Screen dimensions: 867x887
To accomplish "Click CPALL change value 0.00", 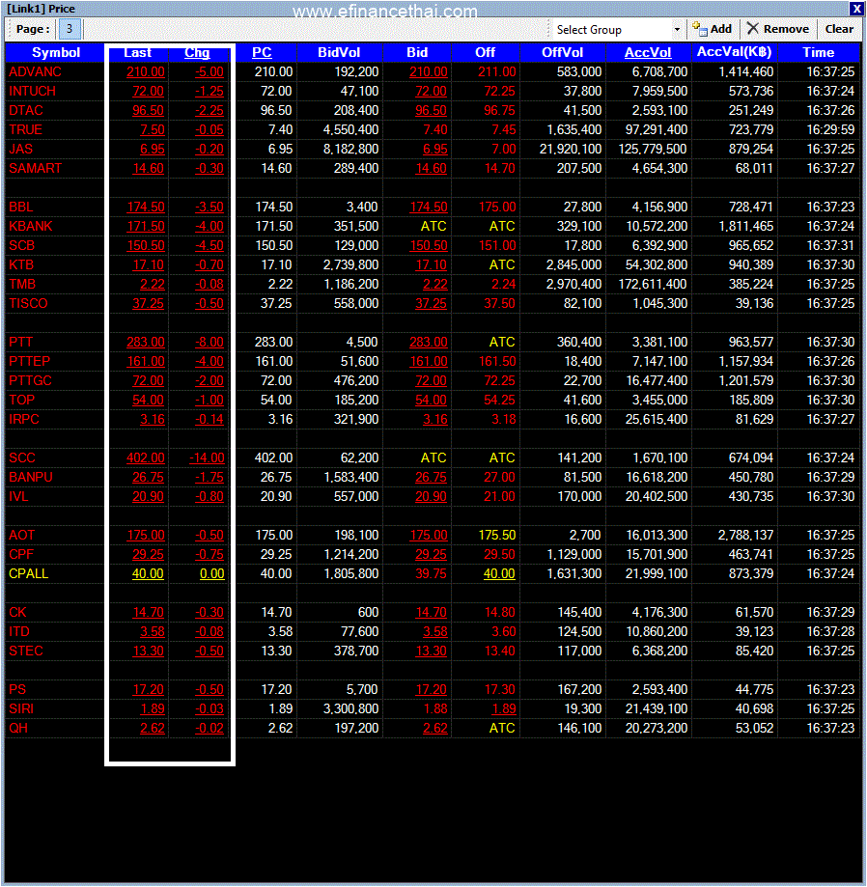I will [x=212, y=573].
